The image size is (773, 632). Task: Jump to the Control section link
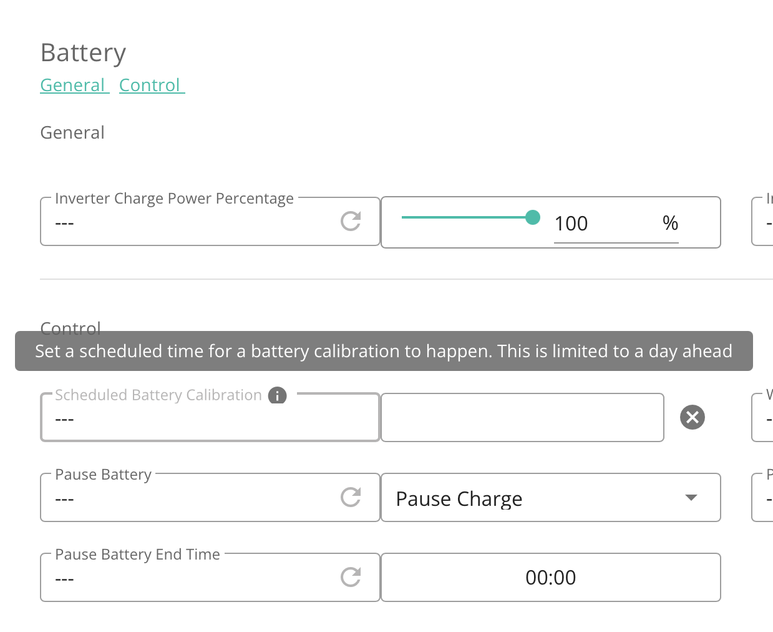click(152, 85)
